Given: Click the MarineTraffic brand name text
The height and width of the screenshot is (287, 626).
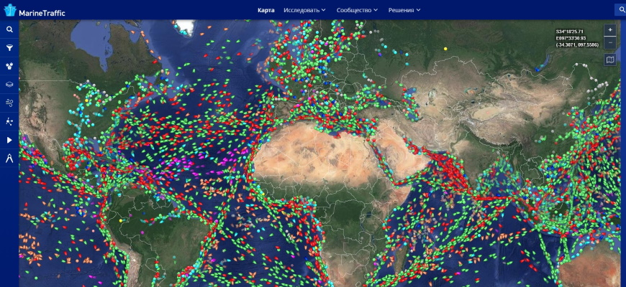Looking at the screenshot, I should click(x=42, y=13).
